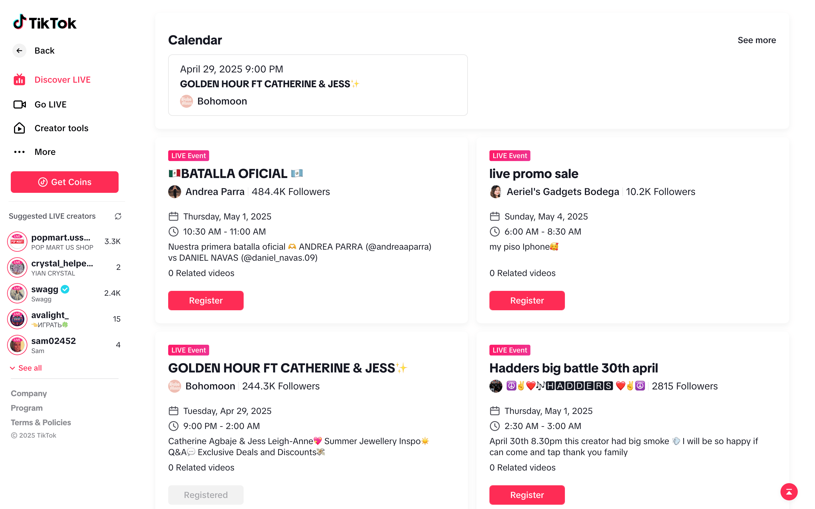Screen dimensions: 815x509
Task: Click the Creator tools house icon
Action: pyautogui.click(x=19, y=128)
